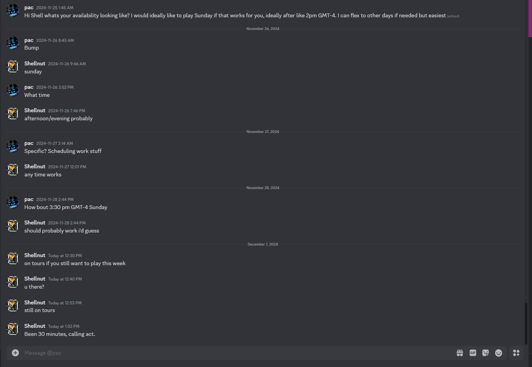Open the gift Nitro icon
This screenshot has width=532, height=367.
[460, 353]
